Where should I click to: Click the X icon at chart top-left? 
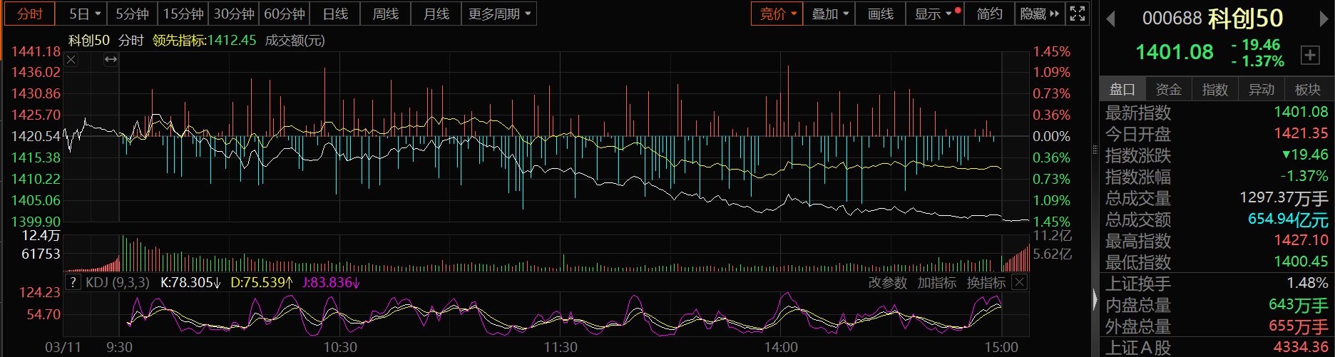[x=71, y=60]
